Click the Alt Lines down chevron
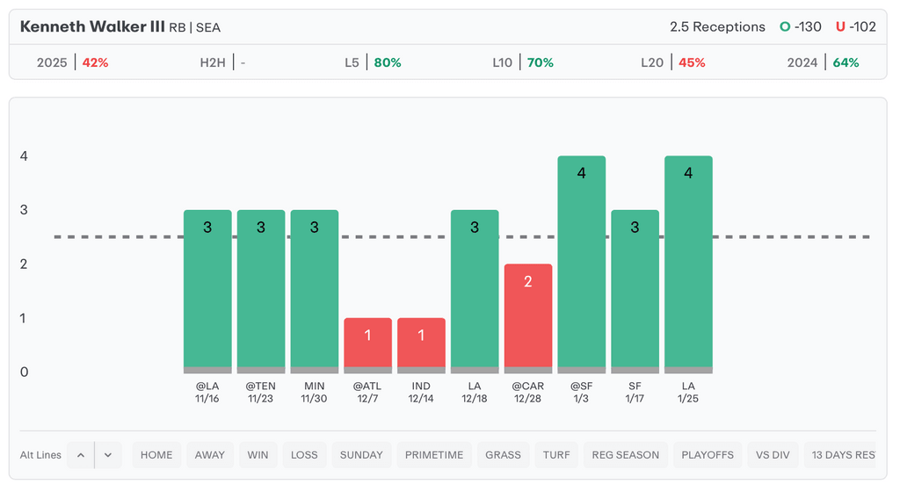900x492 pixels. (x=108, y=455)
